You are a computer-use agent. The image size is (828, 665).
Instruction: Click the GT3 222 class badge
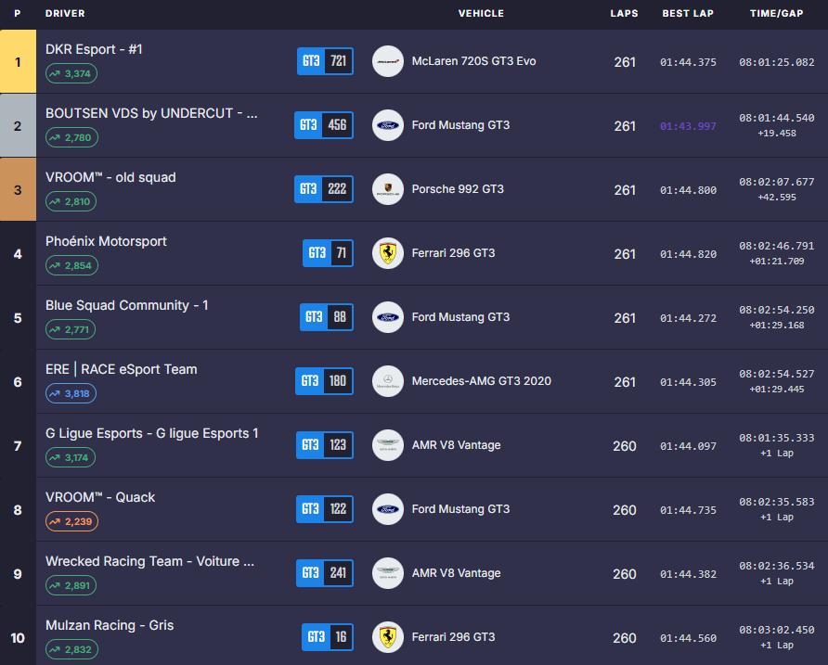coord(324,189)
